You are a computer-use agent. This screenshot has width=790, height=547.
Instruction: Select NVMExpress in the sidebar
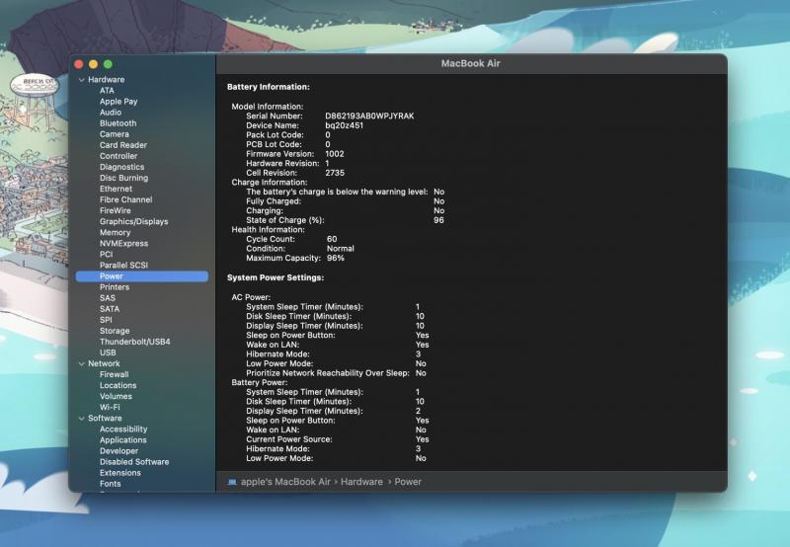coord(123,244)
